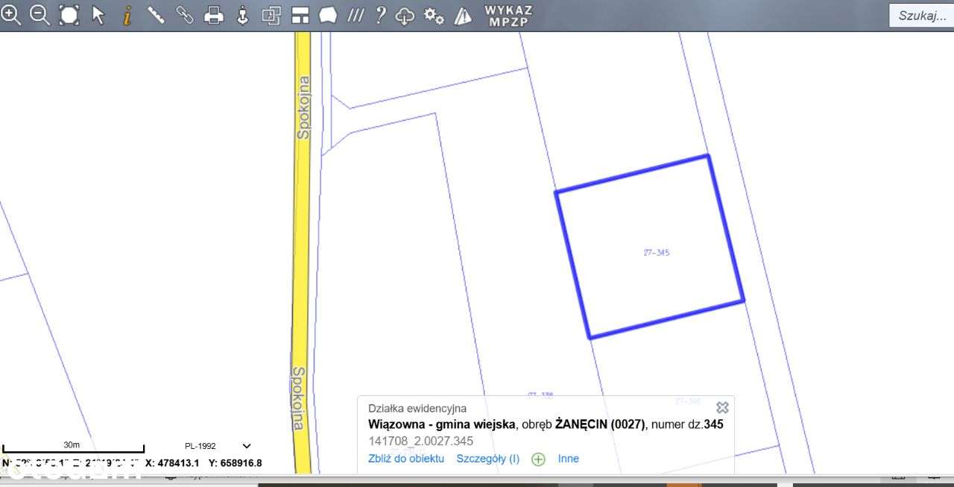954x487 pixels.
Task: Open Szczegóły (I) link
Action: coord(488,459)
